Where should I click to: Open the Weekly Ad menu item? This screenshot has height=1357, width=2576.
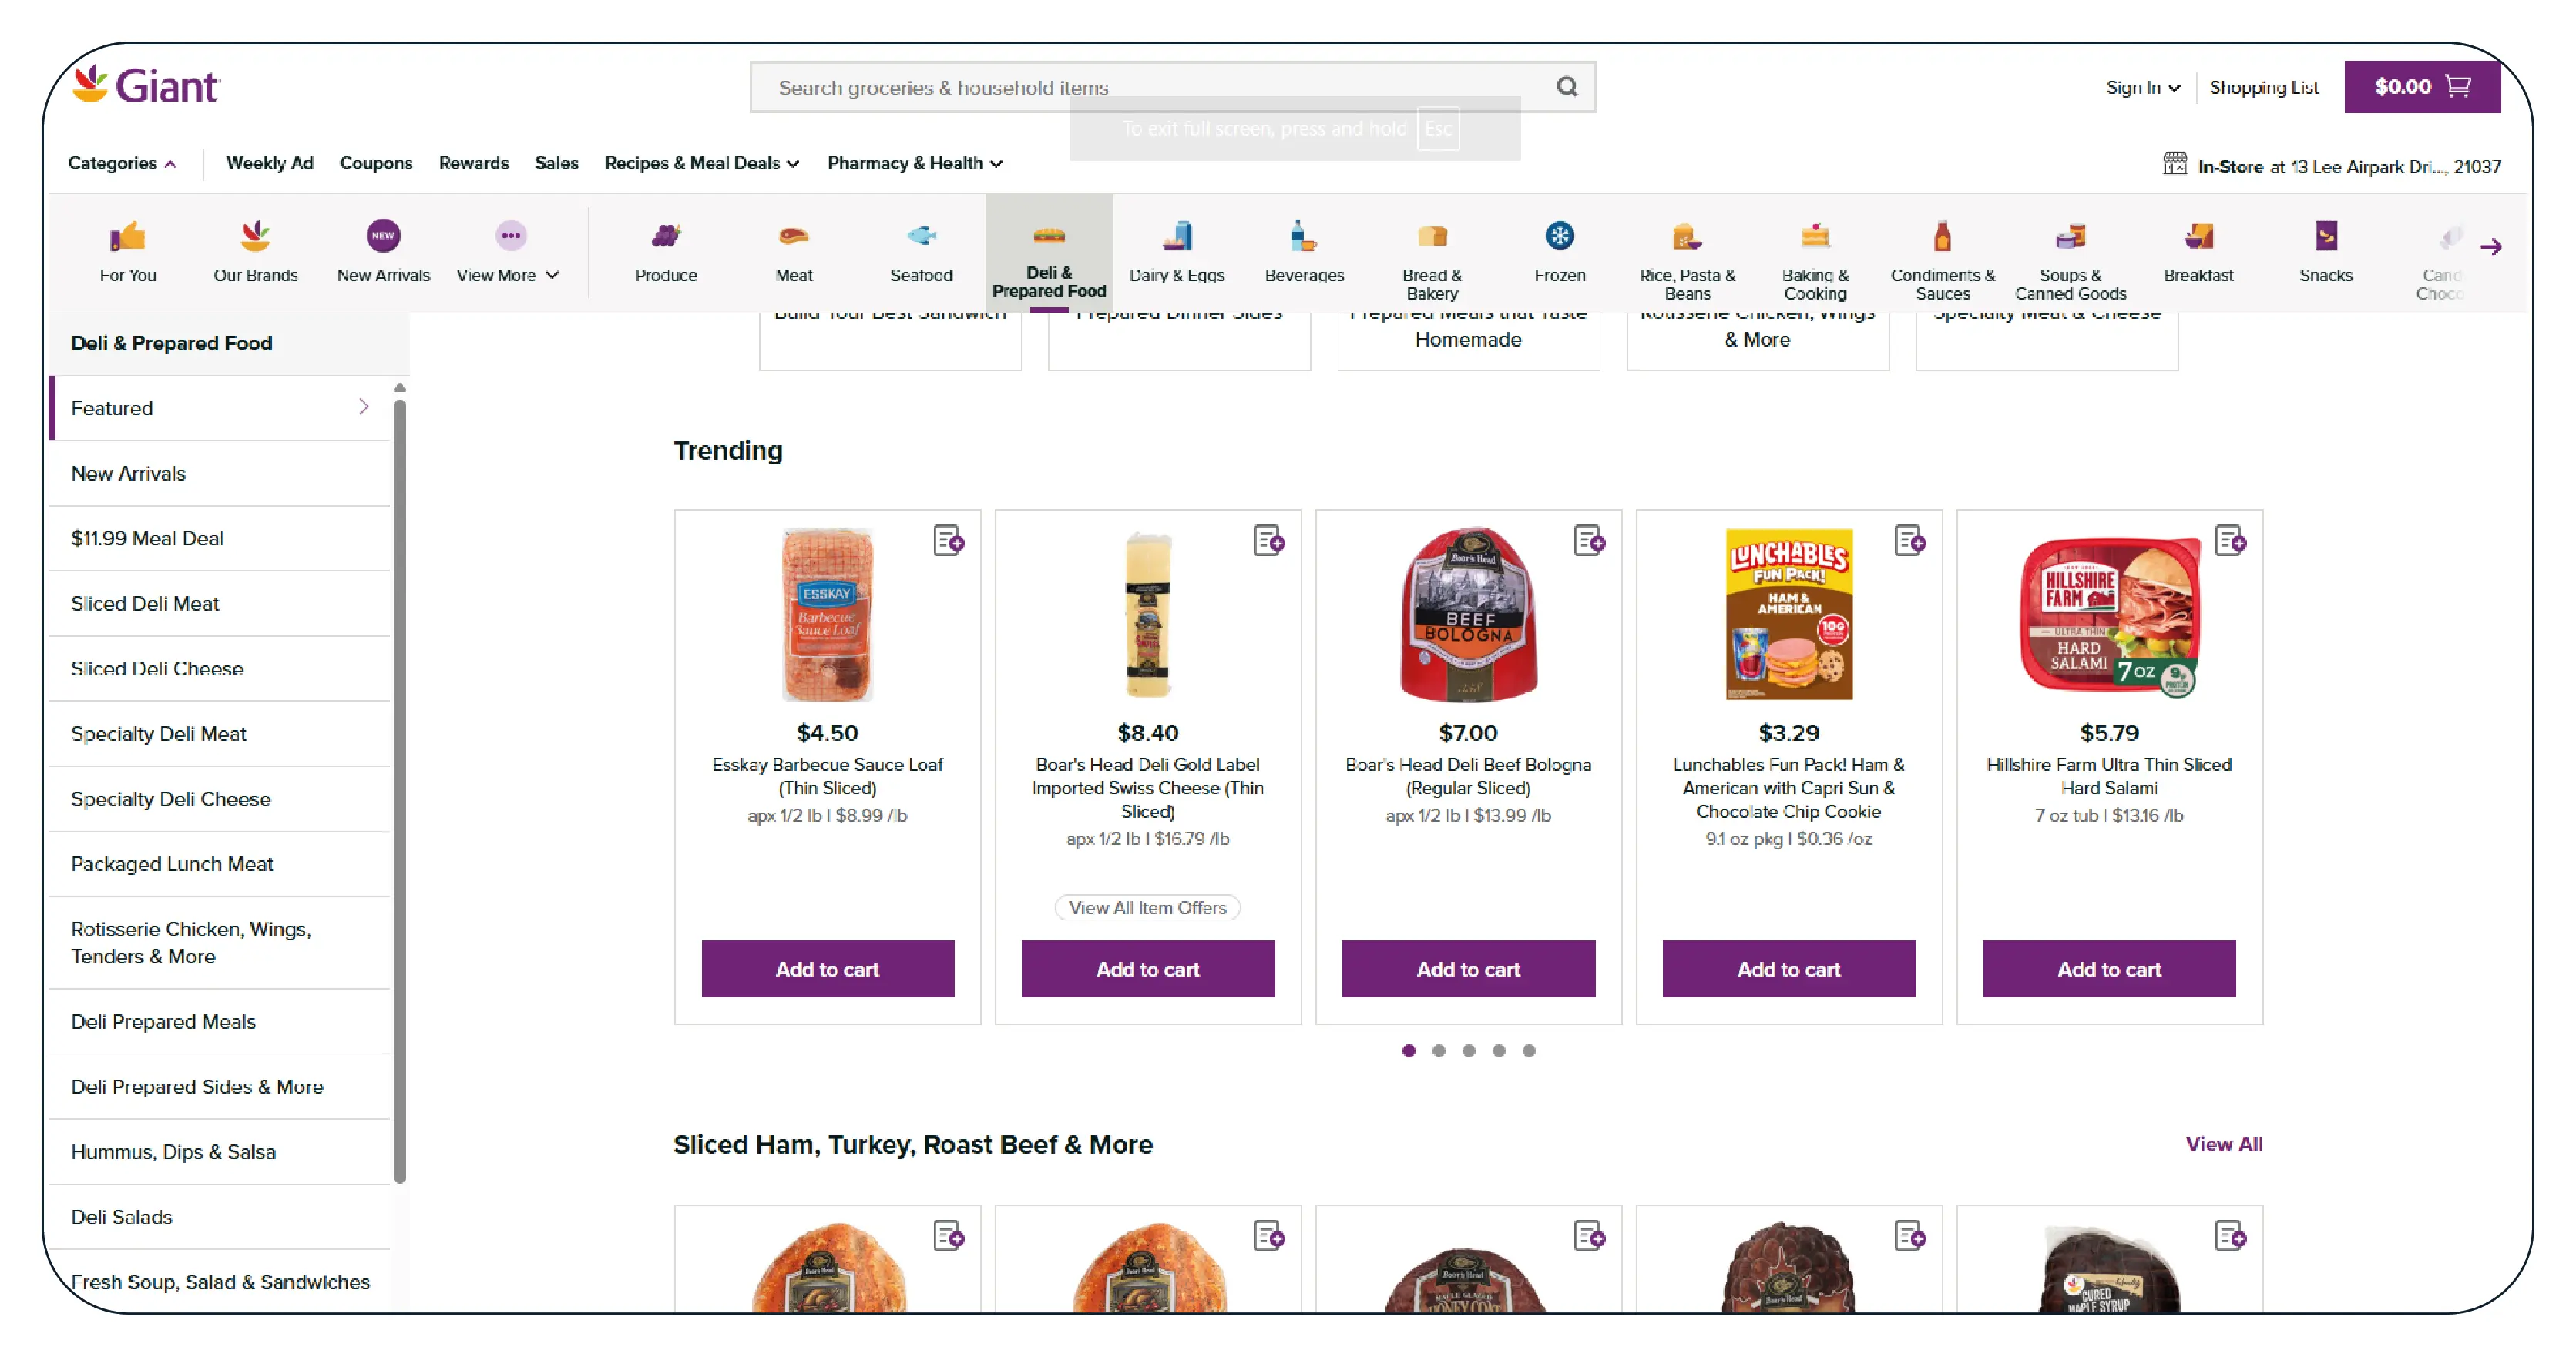[x=269, y=163]
